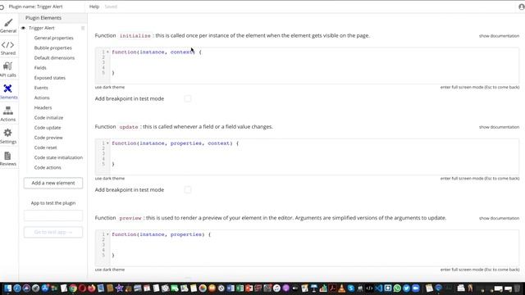
Task: Enter full screen mode for update editor
Action: click(480, 179)
